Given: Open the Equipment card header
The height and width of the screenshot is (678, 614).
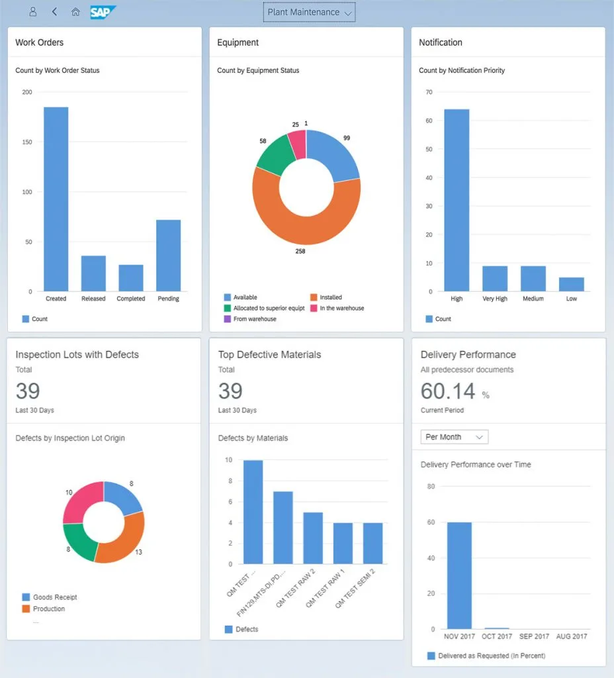Looking at the screenshot, I should (x=238, y=42).
